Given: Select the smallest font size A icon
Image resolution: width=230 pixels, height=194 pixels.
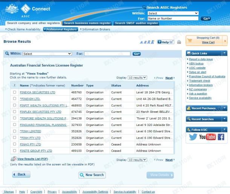Looking at the screenshot, I should (x=141, y=42).
